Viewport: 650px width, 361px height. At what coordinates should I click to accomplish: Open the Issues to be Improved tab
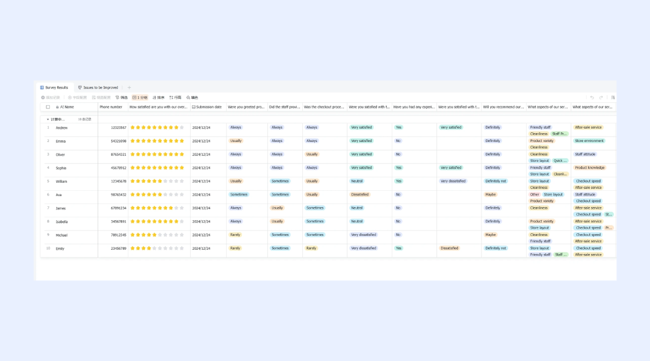98,87
